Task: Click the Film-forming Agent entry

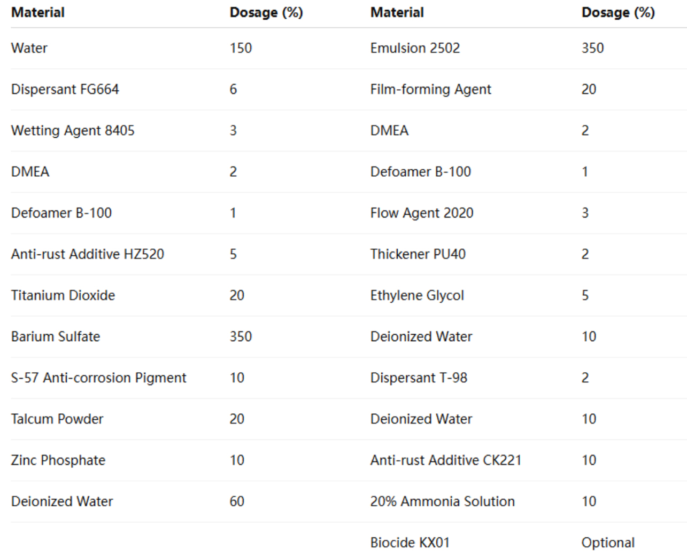Action: coord(431,89)
